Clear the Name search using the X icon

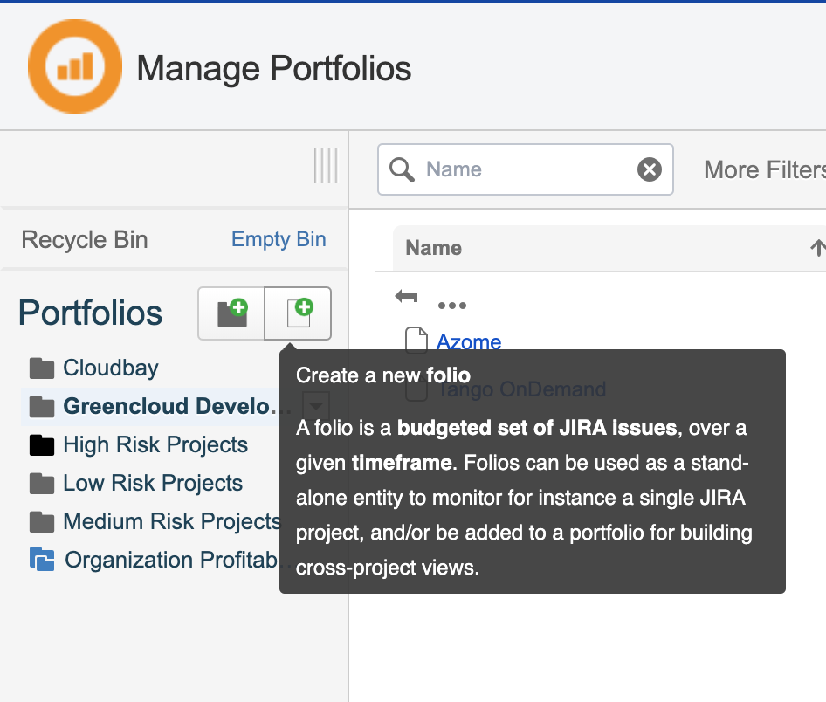point(649,169)
